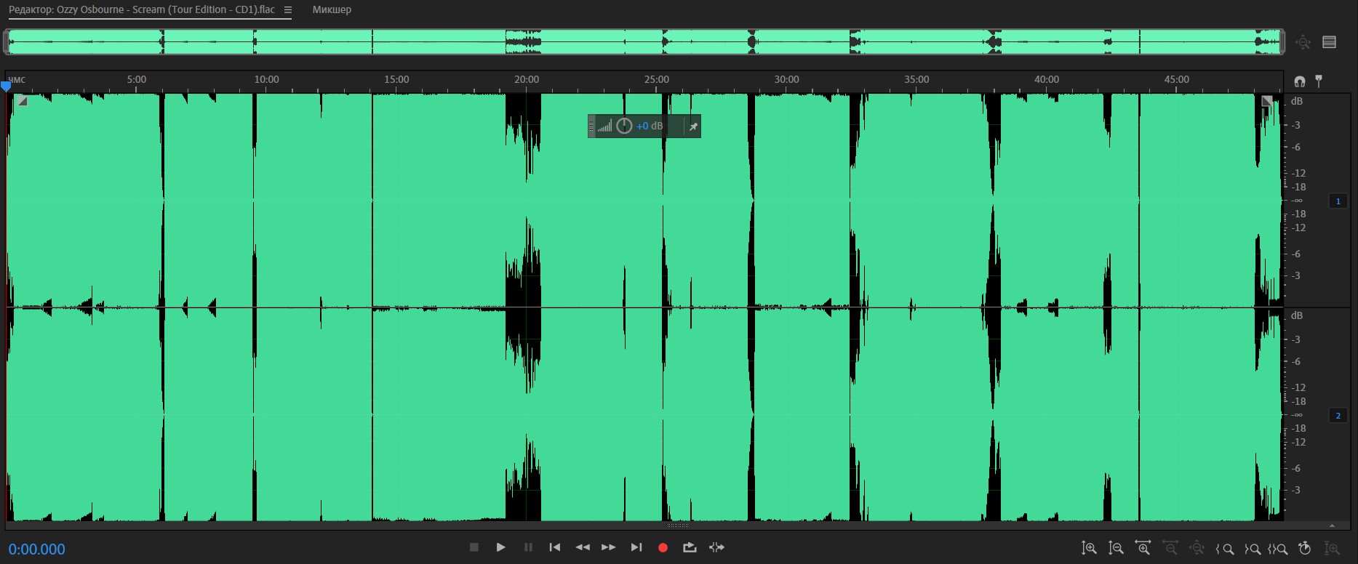1358x564 pixels.
Task: Open editor panel menu next to filename
Action: coord(288,10)
